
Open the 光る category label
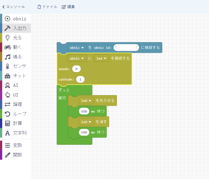17,38
